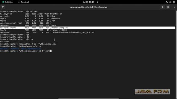Click the 'su' command text

pyautogui.click(x=32, y=39)
